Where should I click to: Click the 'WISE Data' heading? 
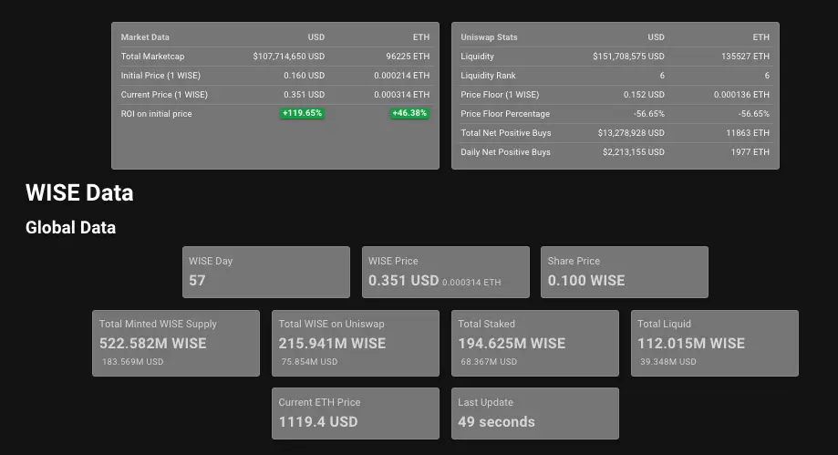[79, 192]
